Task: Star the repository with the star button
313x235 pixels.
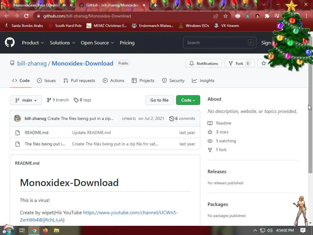Action: 264,64
